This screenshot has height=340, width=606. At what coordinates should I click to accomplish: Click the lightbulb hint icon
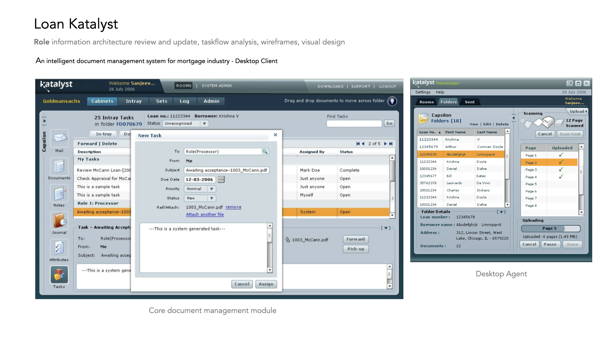[392, 101]
